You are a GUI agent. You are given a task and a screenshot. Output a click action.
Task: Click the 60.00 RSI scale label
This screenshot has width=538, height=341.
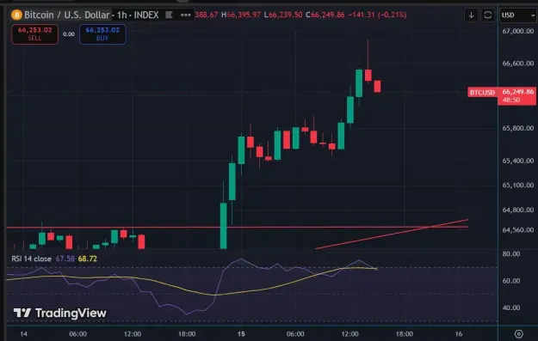(x=511, y=281)
